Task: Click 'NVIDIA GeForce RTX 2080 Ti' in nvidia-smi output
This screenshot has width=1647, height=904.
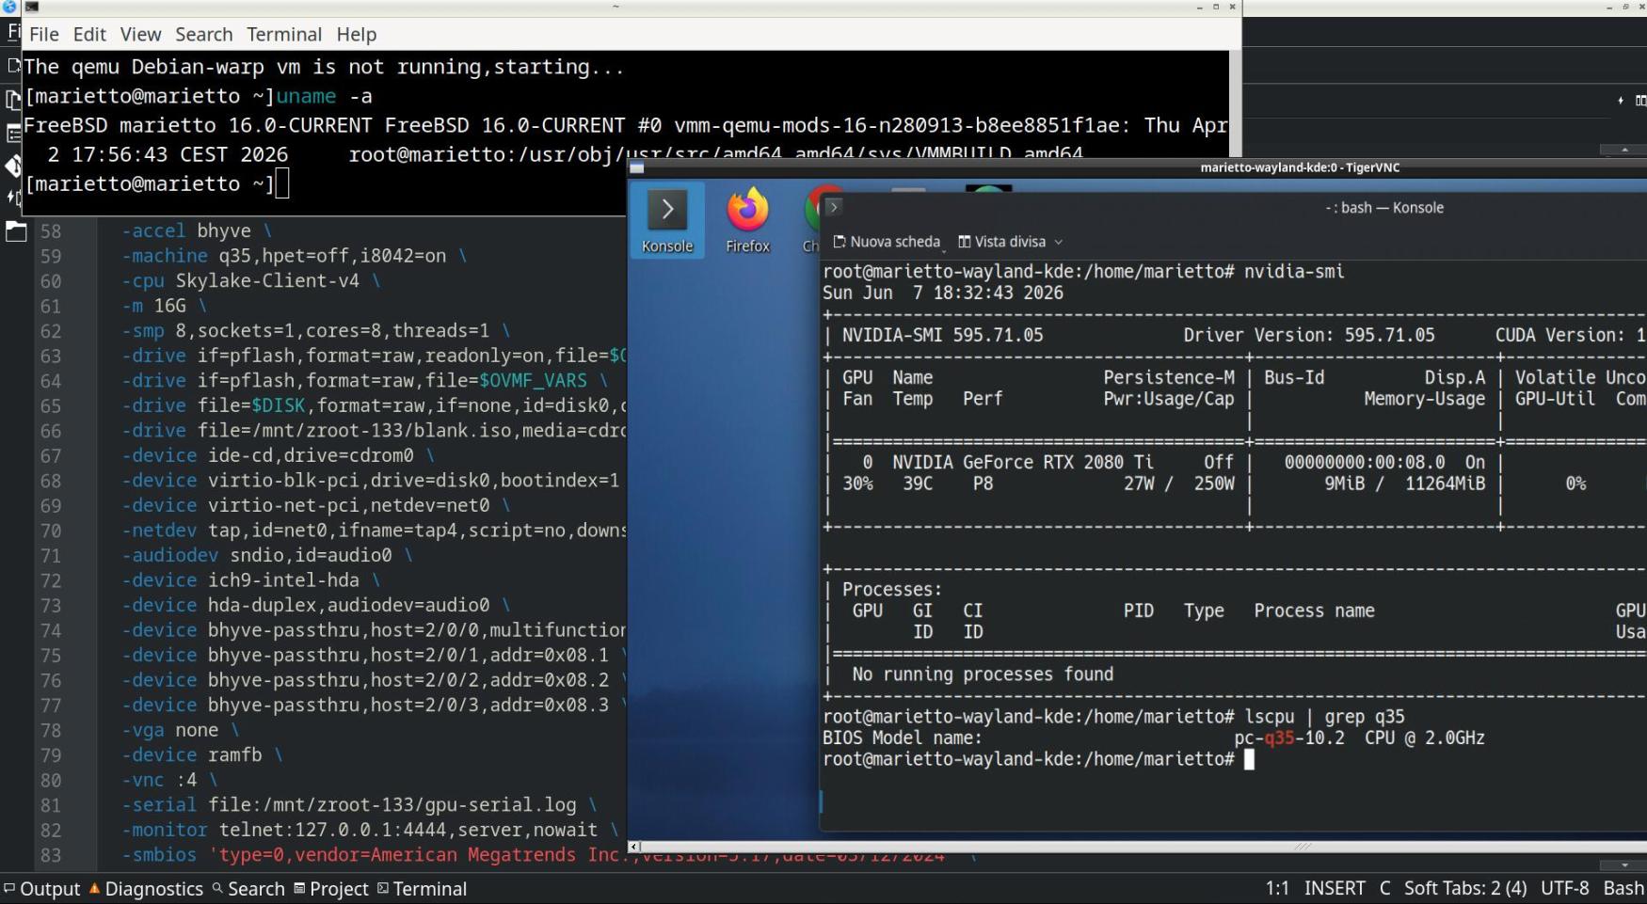Action: click(1023, 462)
